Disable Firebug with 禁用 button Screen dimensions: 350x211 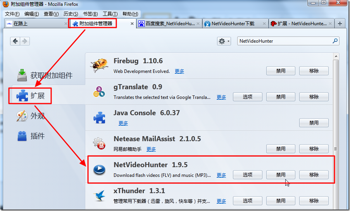pos(281,71)
